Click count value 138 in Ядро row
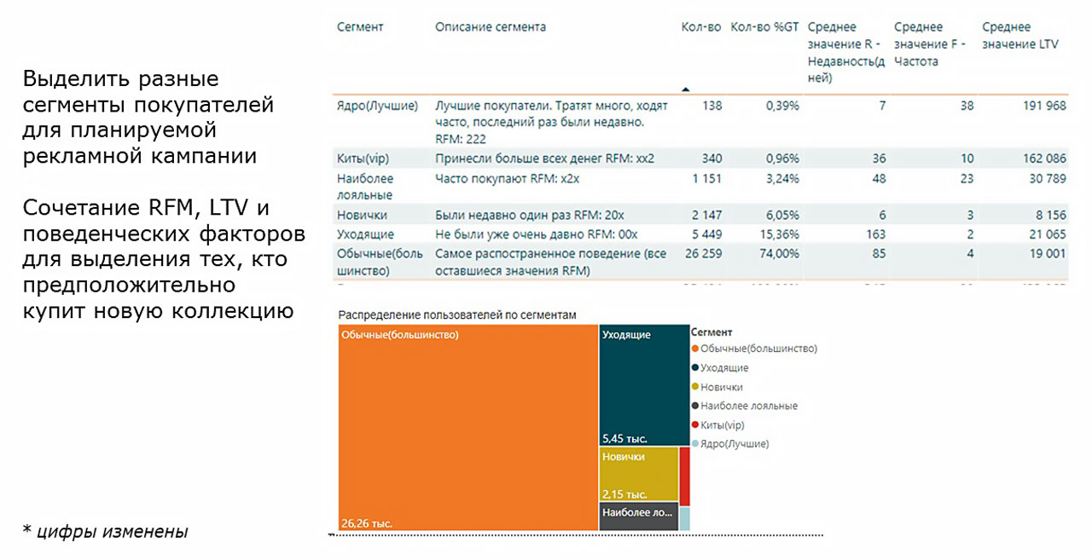The image size is (1092, 560). pos(711,107)
